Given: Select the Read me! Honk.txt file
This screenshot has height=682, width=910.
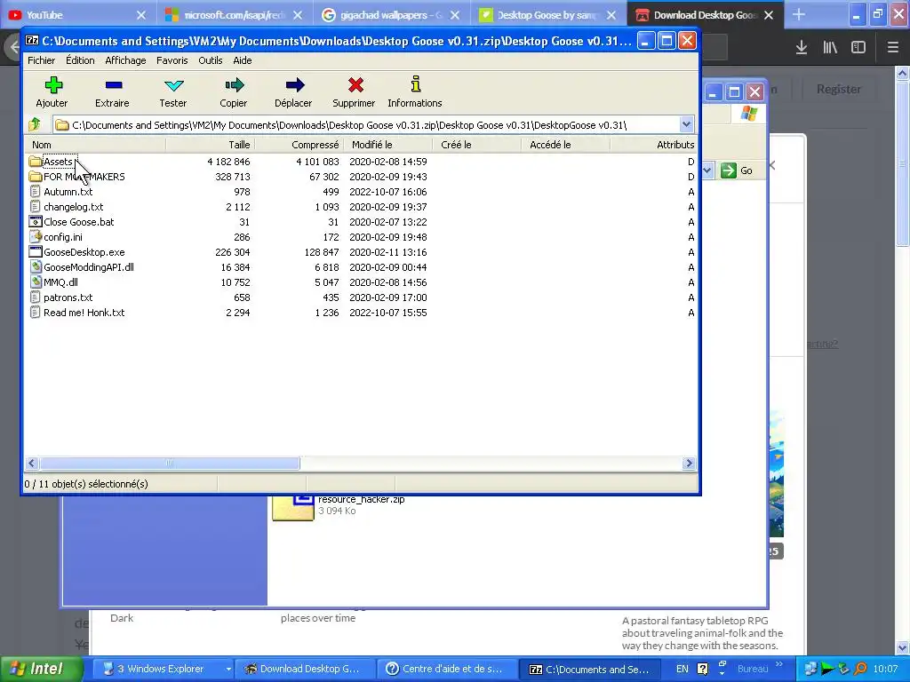Looking at the screenshot, I should click(84, 312).
